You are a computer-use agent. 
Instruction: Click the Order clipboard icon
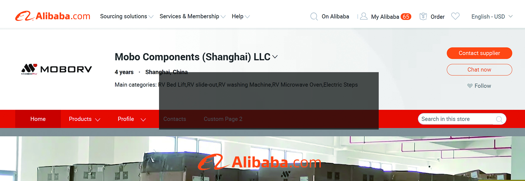[x=423, y=16]
